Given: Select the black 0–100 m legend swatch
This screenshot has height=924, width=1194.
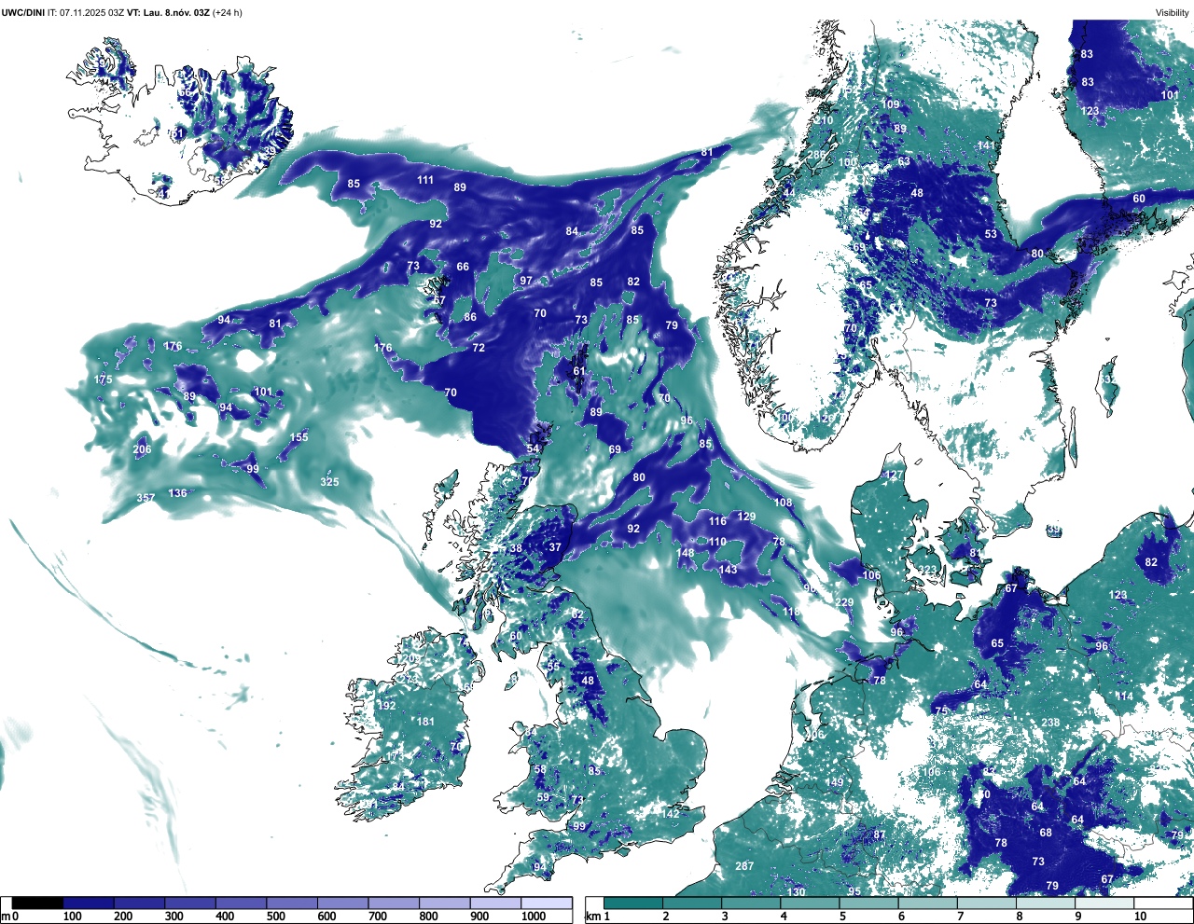Looking at the screenshot, I should 37,903.
